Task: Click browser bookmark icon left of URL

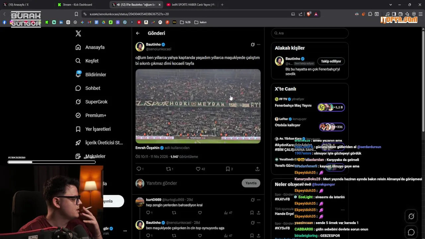Action: click(76, 14)
